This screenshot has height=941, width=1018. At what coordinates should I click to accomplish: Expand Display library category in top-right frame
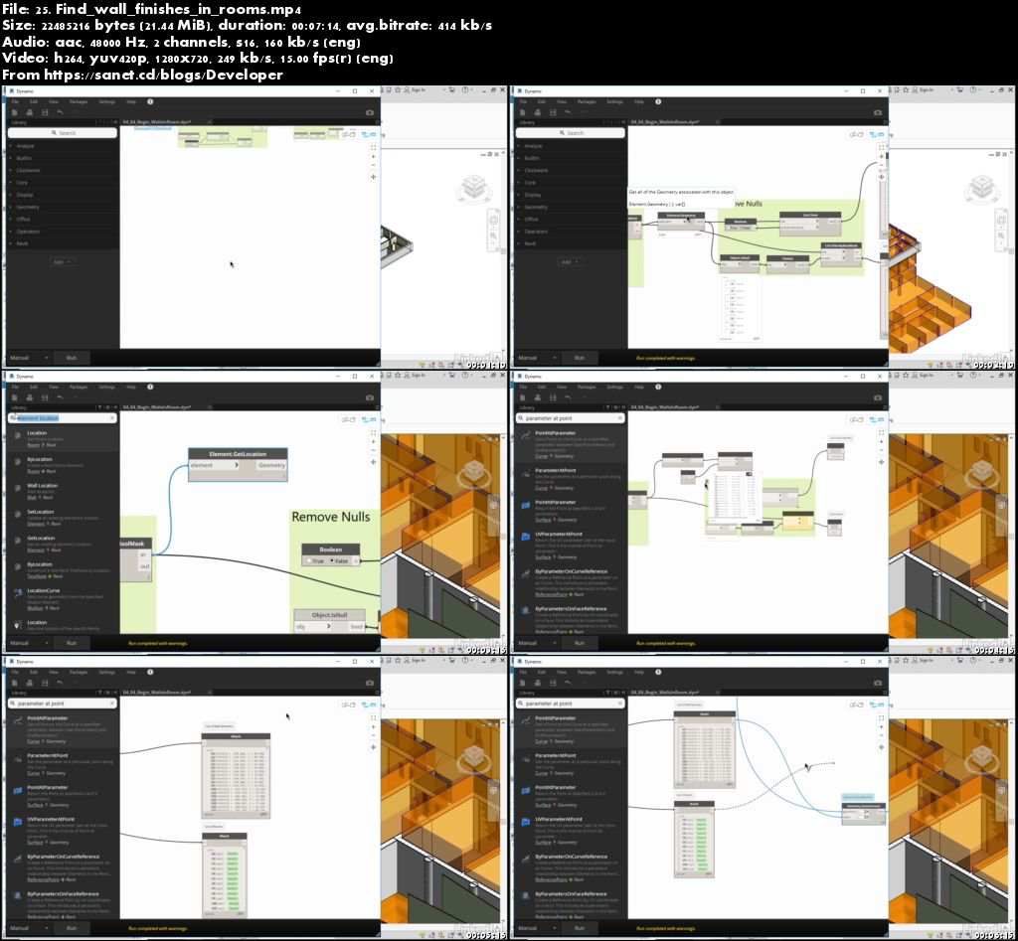[x=533, y=195]
